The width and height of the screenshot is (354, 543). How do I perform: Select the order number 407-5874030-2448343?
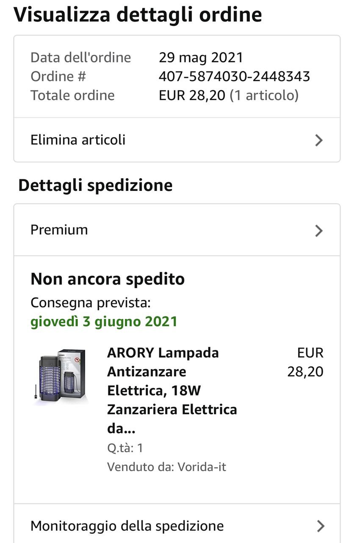(x=234, y=76)
